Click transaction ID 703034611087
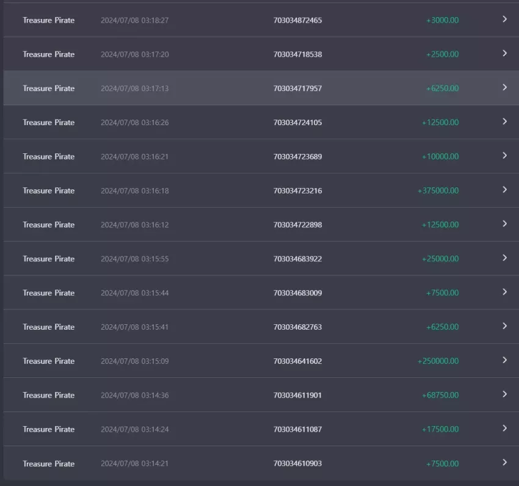This screenshot has width=519, height=486. [297, 429]
